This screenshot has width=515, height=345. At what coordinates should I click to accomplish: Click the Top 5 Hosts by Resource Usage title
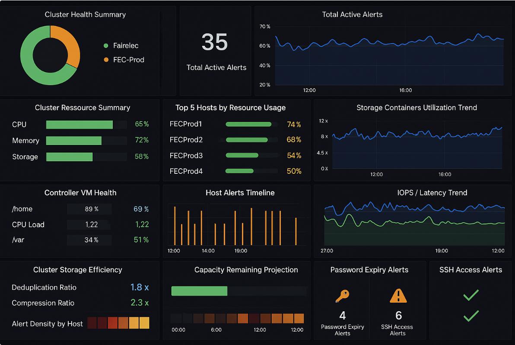[x=231, y=108]
